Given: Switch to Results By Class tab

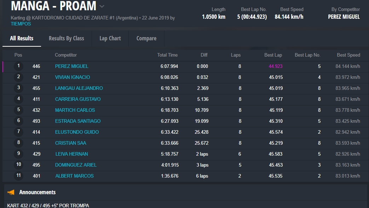Looking at the screenshot, I should (66, 38).
